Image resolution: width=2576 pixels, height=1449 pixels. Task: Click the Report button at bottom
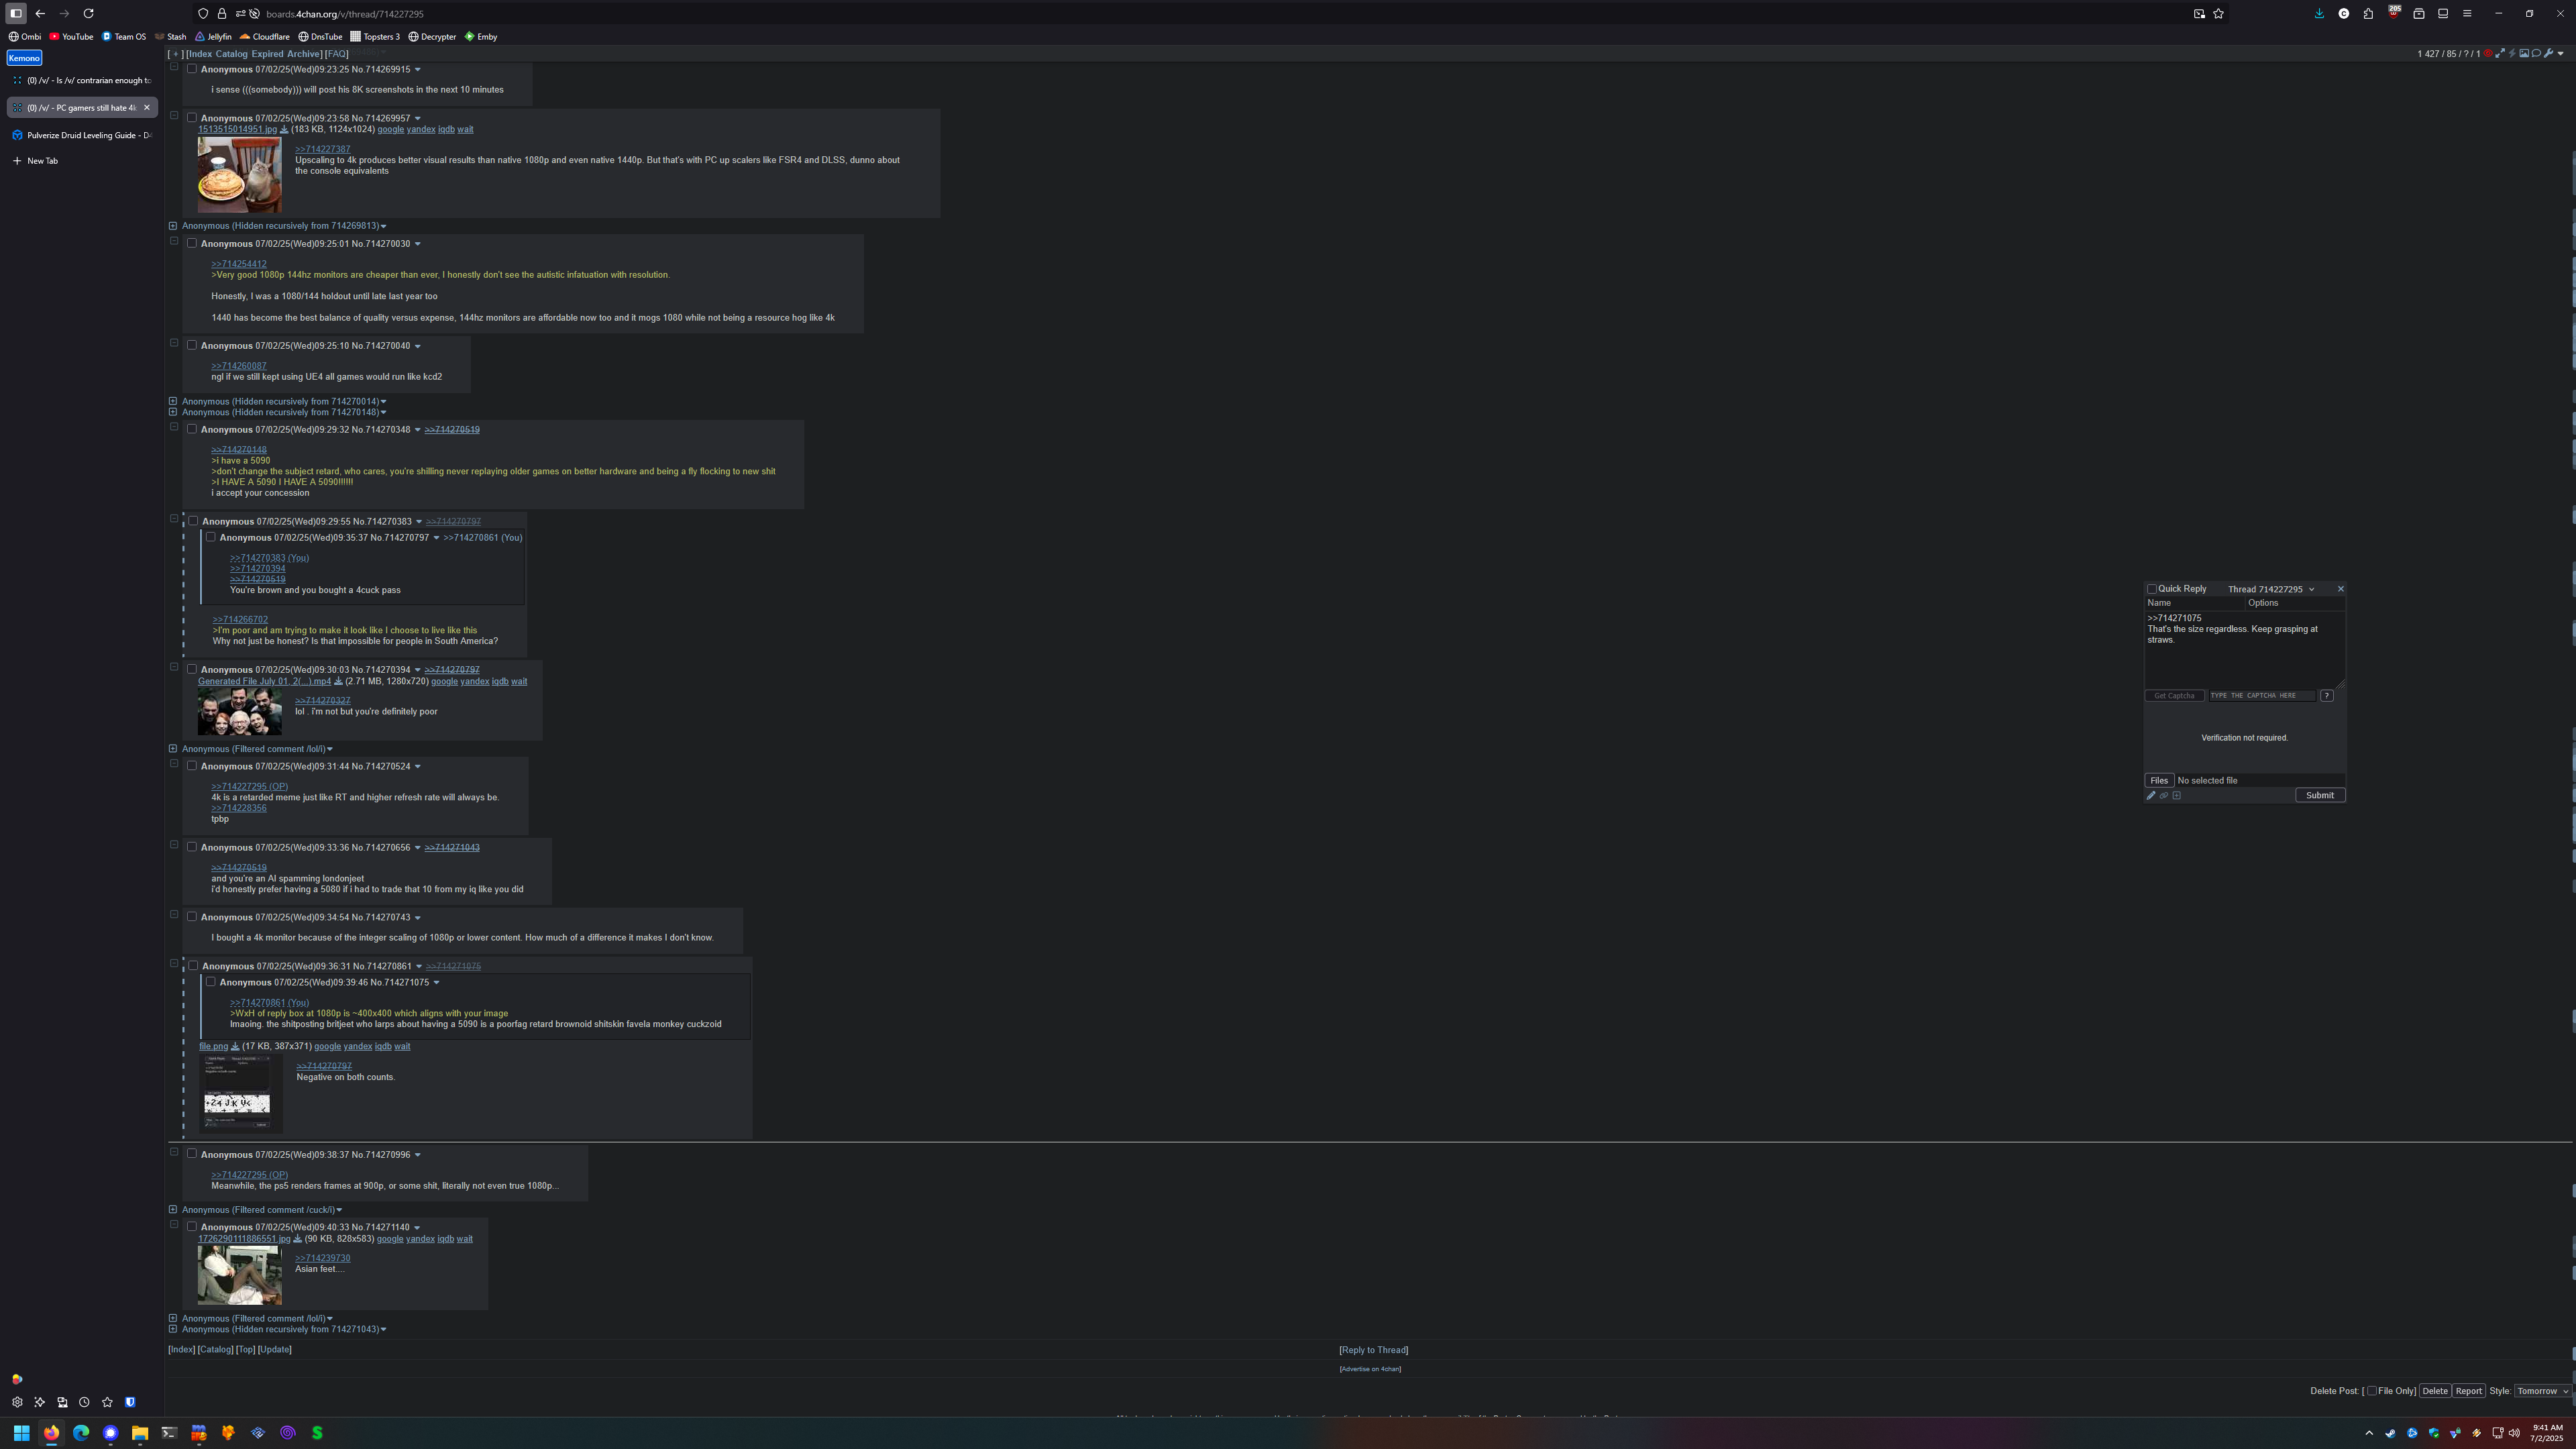pyautogui.click(x=2468, y=1391)
